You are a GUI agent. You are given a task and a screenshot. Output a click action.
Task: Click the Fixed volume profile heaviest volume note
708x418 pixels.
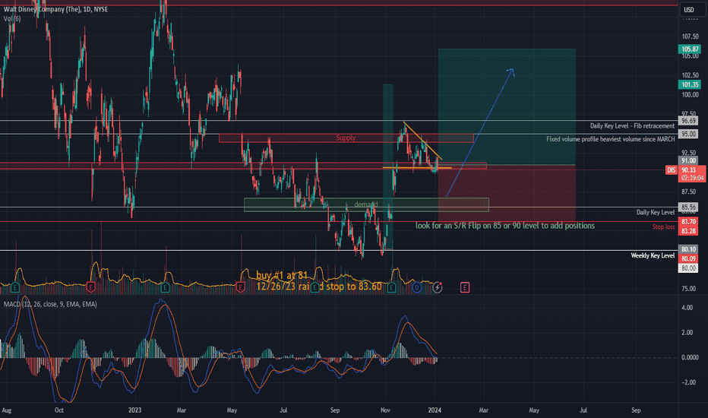click(x=611, y=139)
